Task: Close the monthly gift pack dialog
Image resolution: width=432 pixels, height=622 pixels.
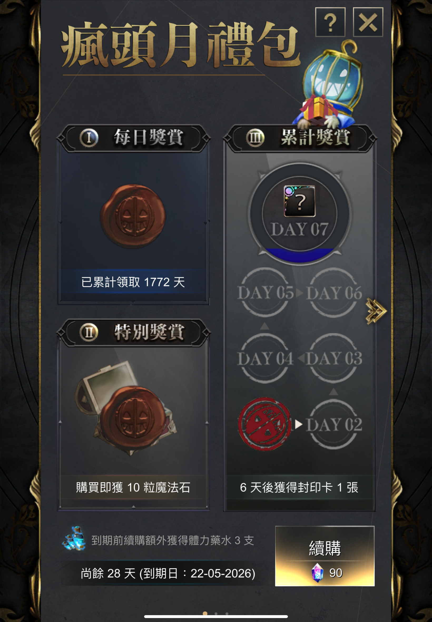Action: 368,22
